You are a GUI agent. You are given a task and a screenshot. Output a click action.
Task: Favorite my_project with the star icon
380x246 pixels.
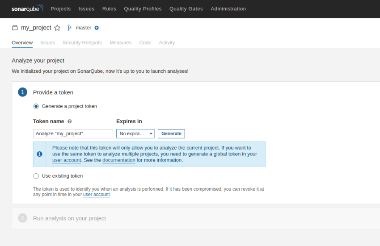coord(57,28)
